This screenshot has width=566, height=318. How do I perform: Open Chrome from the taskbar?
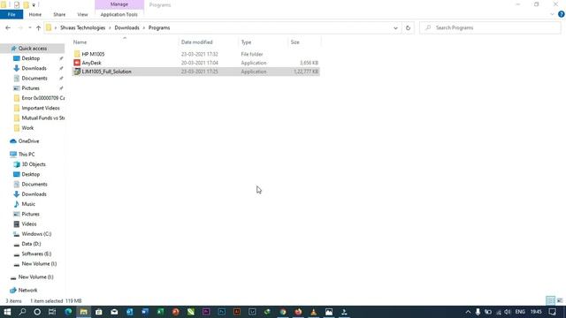pos(283,312)
